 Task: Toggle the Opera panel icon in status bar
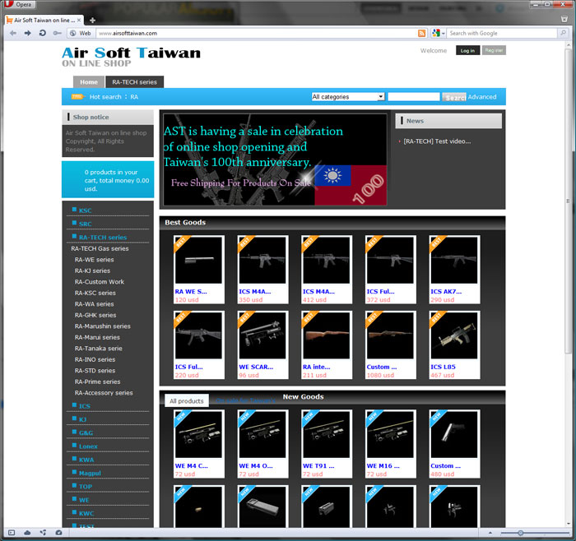[x=12, y=533]
